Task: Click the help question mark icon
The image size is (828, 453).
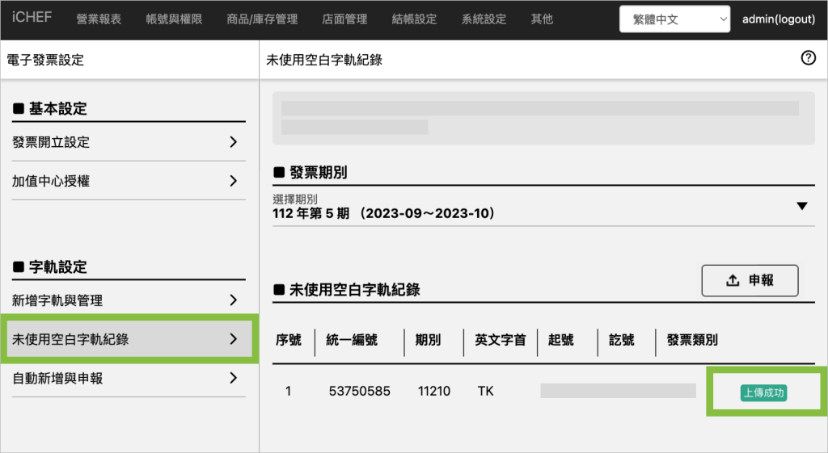Action: click(x=808, y=58)
